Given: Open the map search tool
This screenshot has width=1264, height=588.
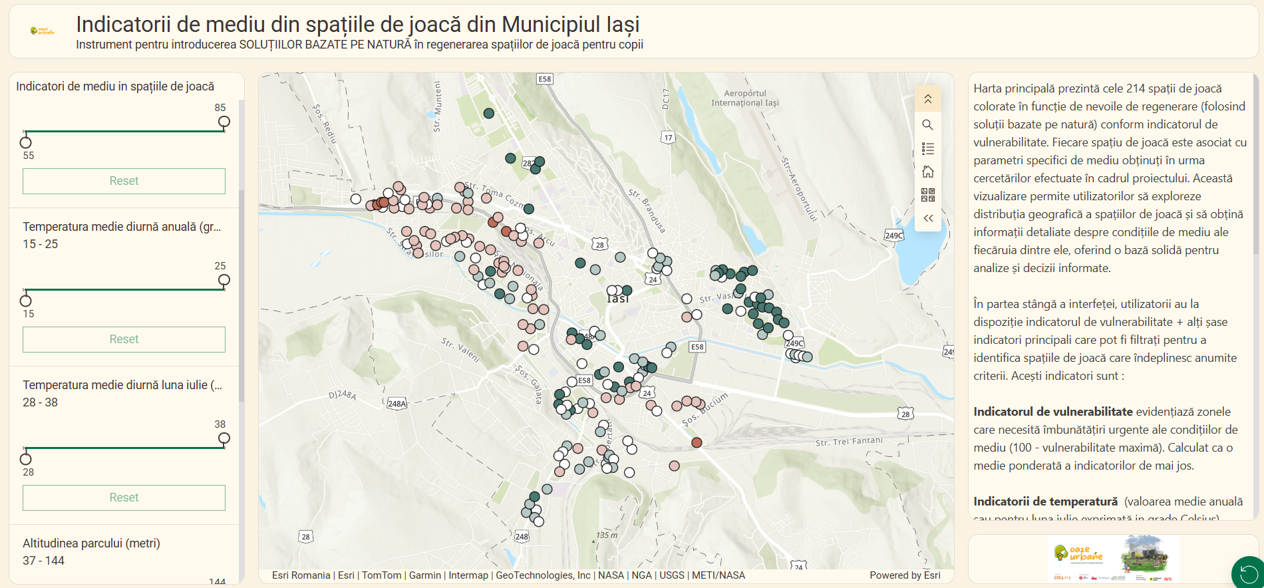Looking at the screenshot, I should coord(927,124).
